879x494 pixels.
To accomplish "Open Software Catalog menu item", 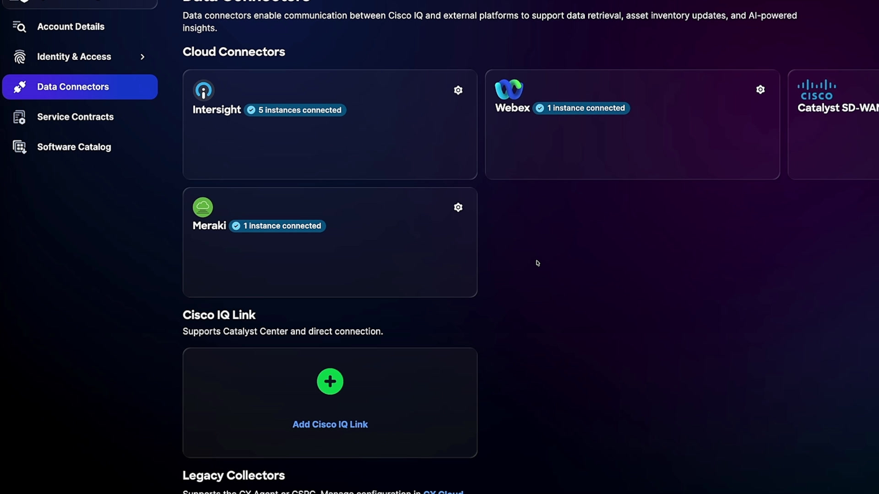I will coord(80,147).
